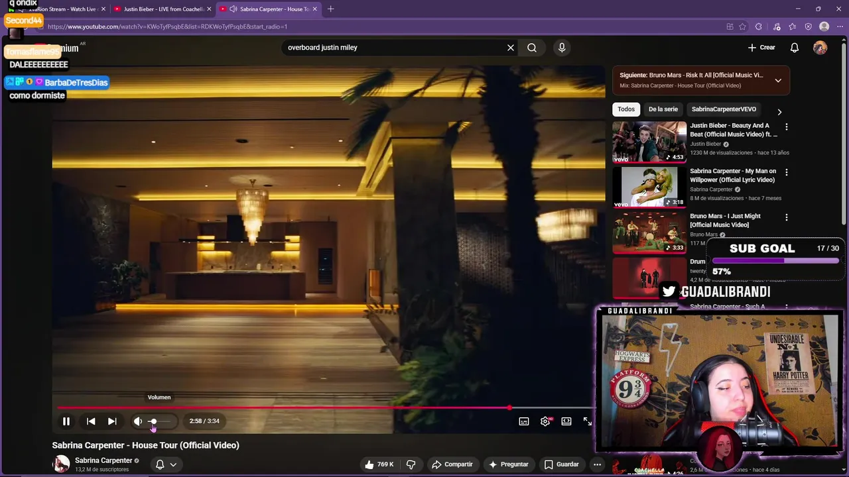The image size is (849, 477).
Task: Open options for I Just Might video
Action: tap(787, 217)
